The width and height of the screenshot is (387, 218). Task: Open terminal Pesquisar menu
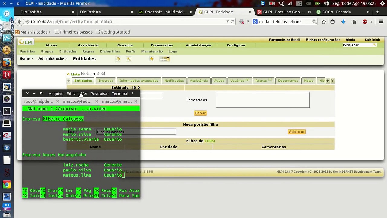(99, 94)
